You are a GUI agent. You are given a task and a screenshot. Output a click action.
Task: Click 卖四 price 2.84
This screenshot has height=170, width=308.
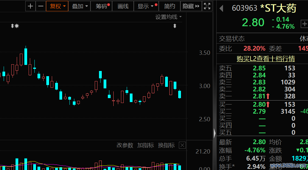(259, 75)
